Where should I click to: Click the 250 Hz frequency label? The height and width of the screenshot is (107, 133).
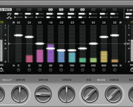pyautogui.click(x=51, y=66)
